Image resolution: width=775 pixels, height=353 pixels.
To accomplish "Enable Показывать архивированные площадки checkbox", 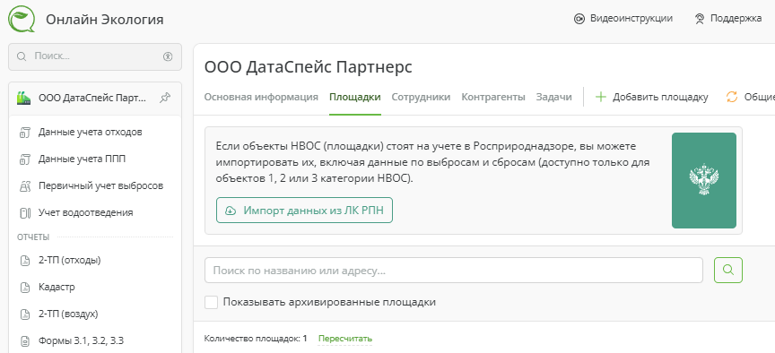I will pyautogui.click(x=212, y=302).
